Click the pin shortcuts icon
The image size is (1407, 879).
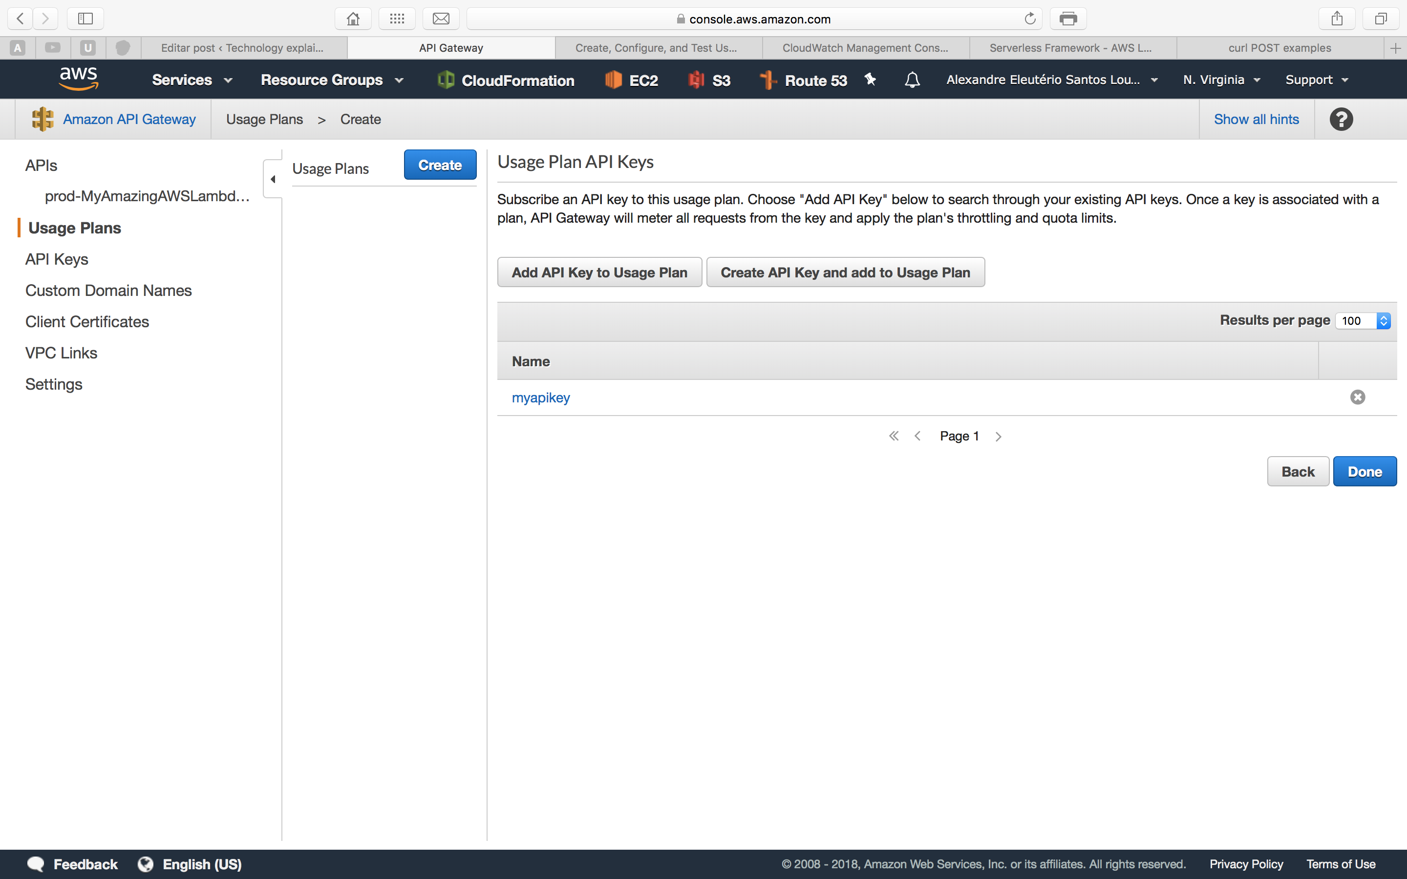click(x=870, y=79)
